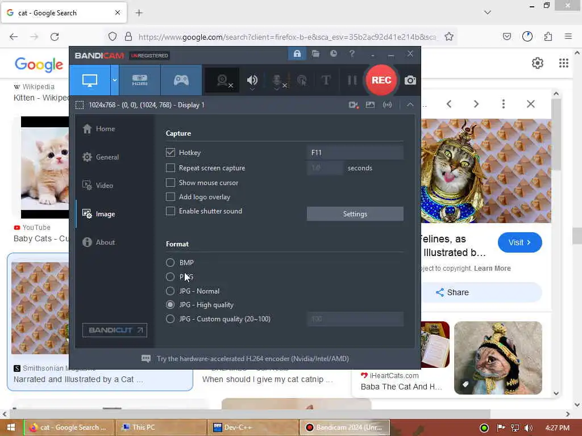Viewport: 582px width, 436px height.
Task: Click video list icon in status row
Action: 354,105
